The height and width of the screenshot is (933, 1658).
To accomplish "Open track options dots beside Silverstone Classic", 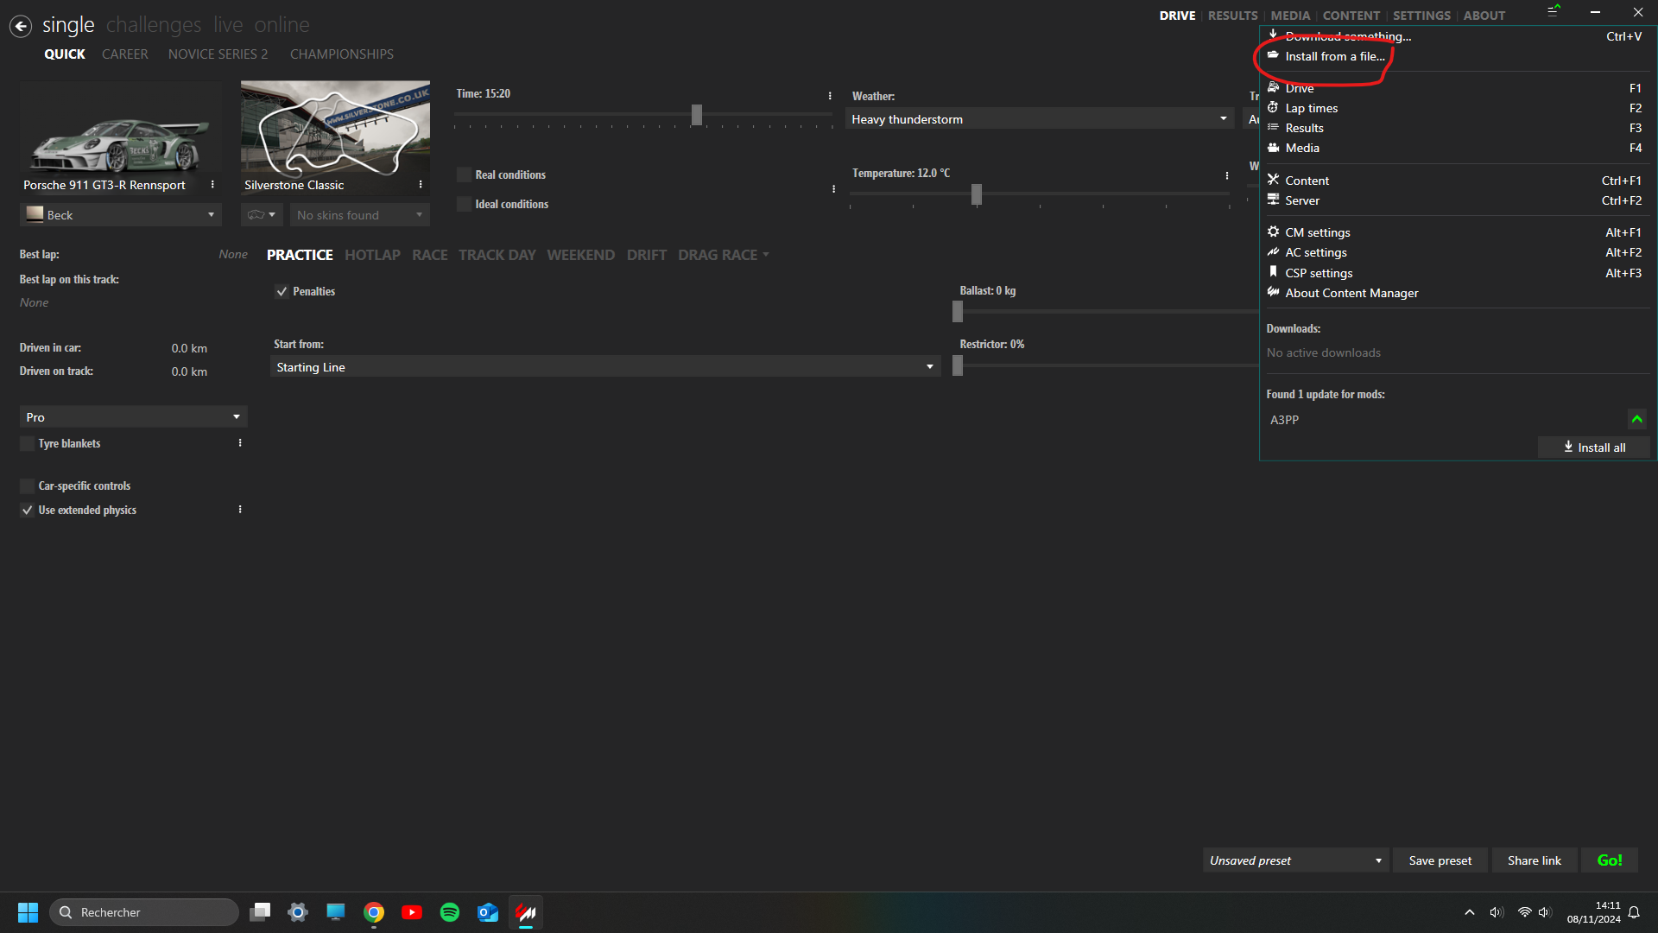I will [x=421, y=185].
